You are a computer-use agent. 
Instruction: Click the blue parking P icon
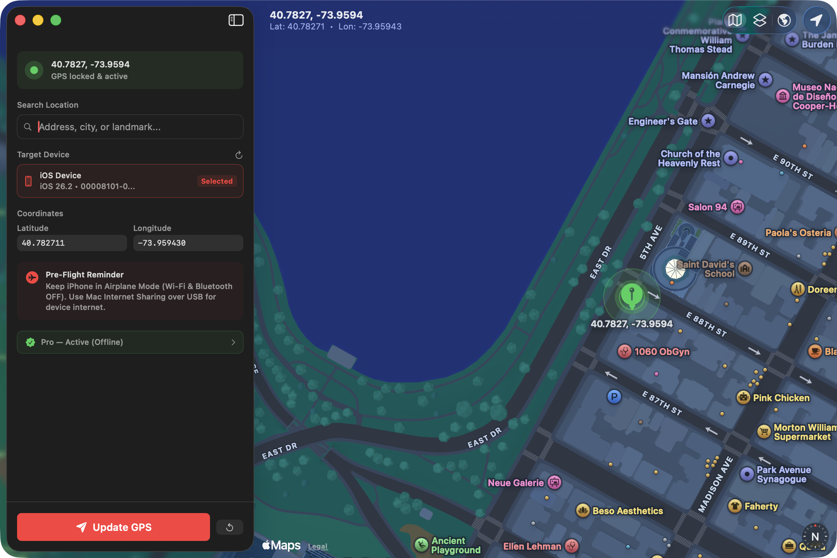click(614, 396)
